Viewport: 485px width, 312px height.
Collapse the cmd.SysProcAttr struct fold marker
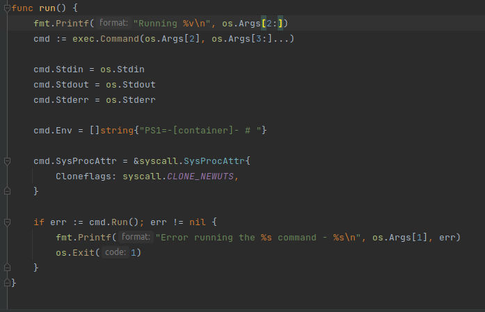[8, 161]
